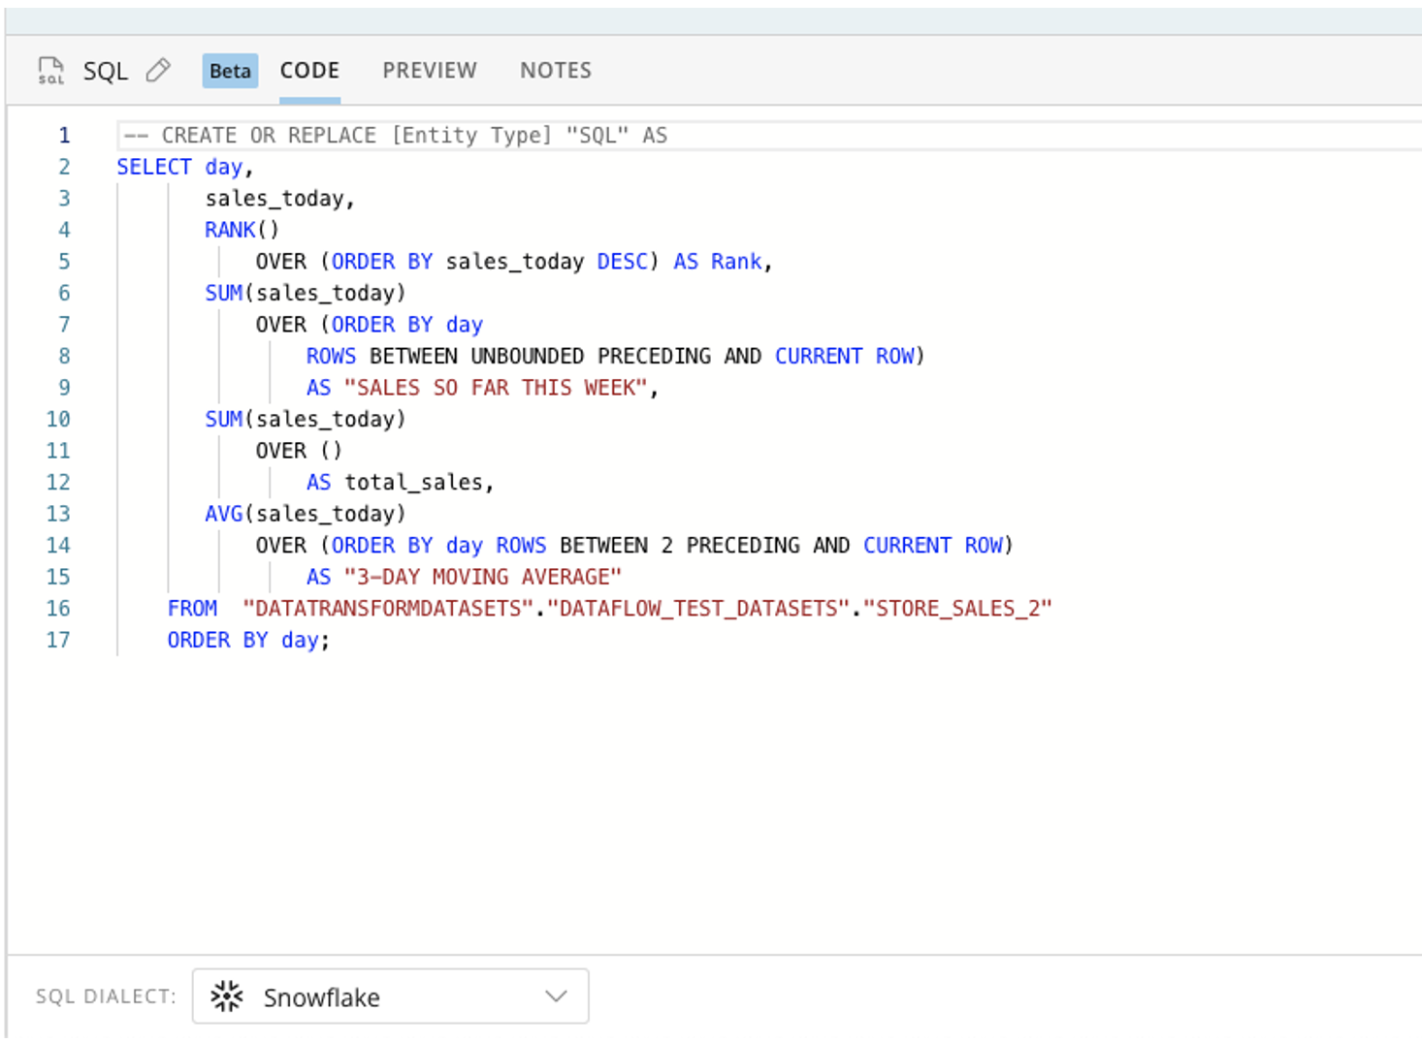The width and height of the screenshot is (1422, 1043).
Task: Click the total_sales alias on line 12
Action: [414, 483]
